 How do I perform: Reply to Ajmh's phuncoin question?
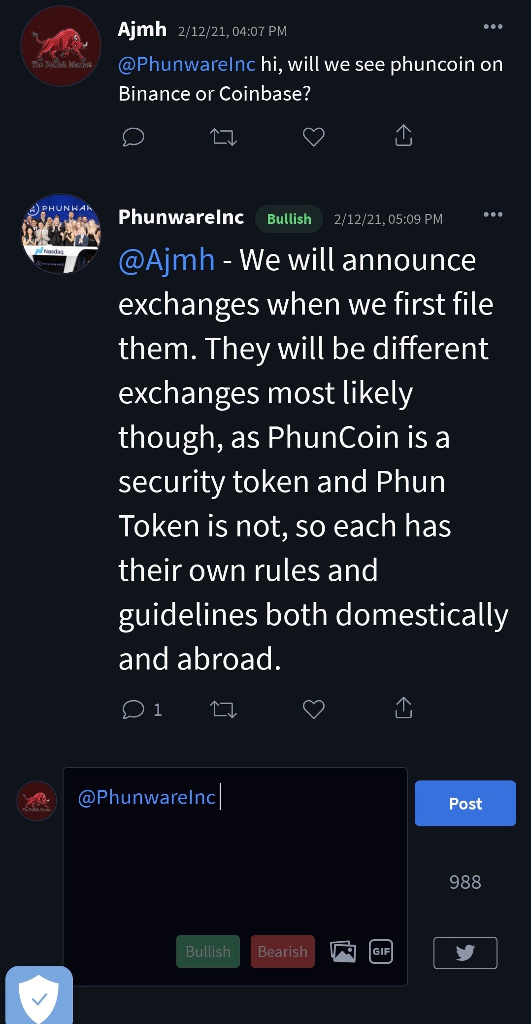click(133, 137)
